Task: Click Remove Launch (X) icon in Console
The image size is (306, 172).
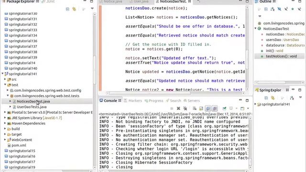Action: [x=178, y=108]
